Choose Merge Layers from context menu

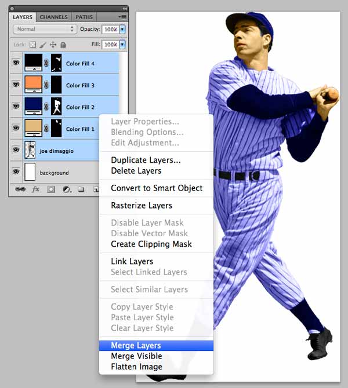(136, 346)
